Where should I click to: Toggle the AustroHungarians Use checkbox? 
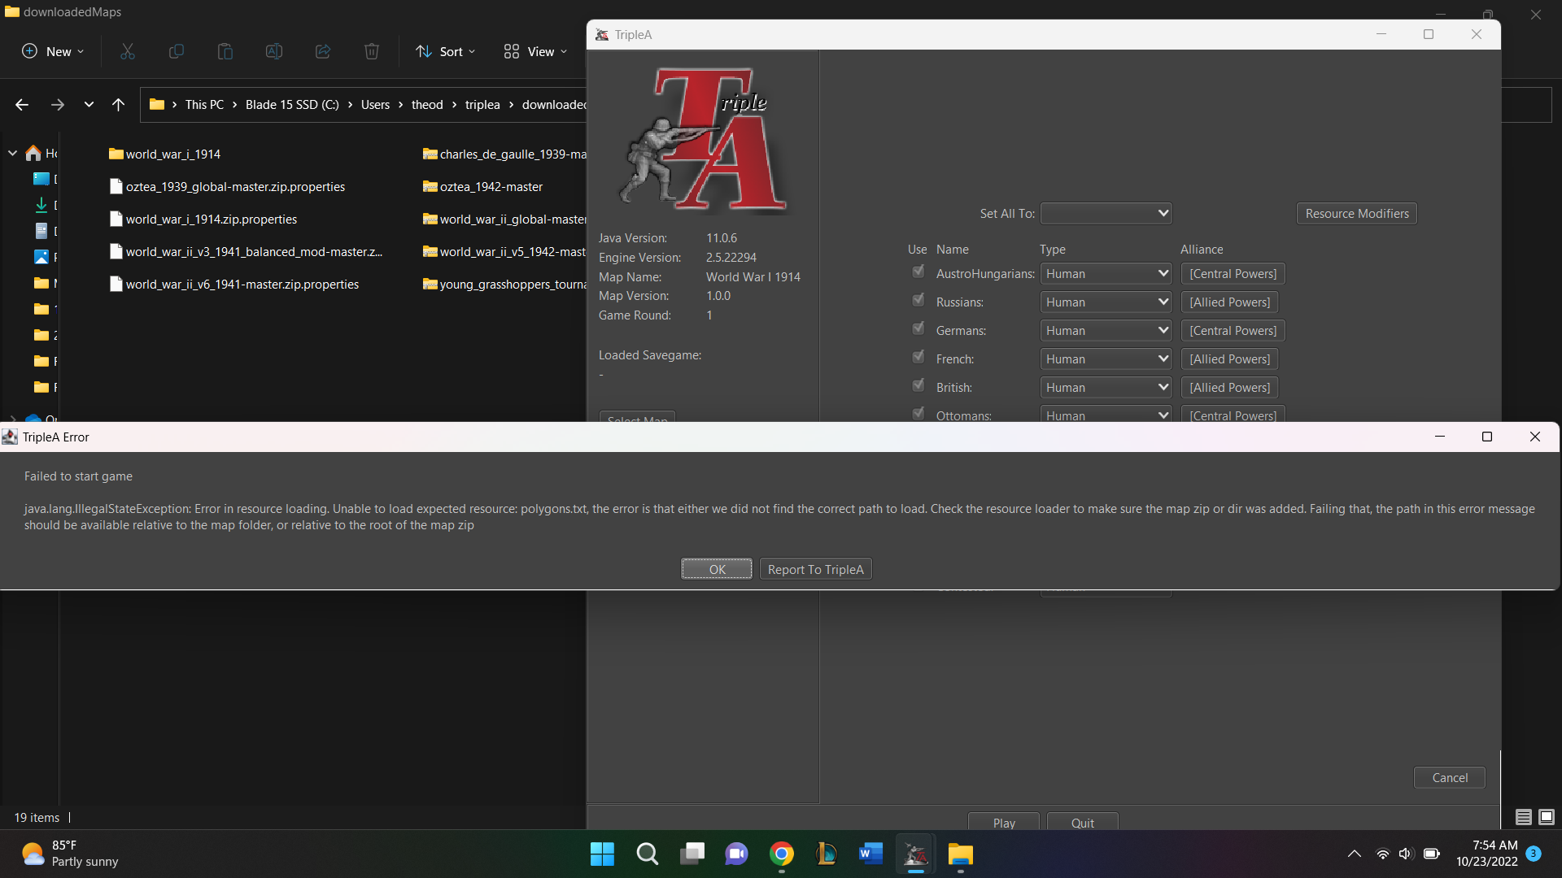(918, 272)
